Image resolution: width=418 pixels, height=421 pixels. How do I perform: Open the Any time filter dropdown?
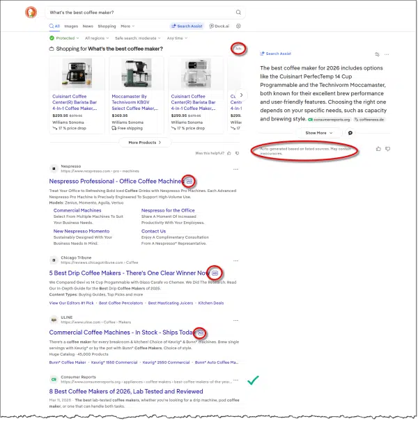(177, 38)
